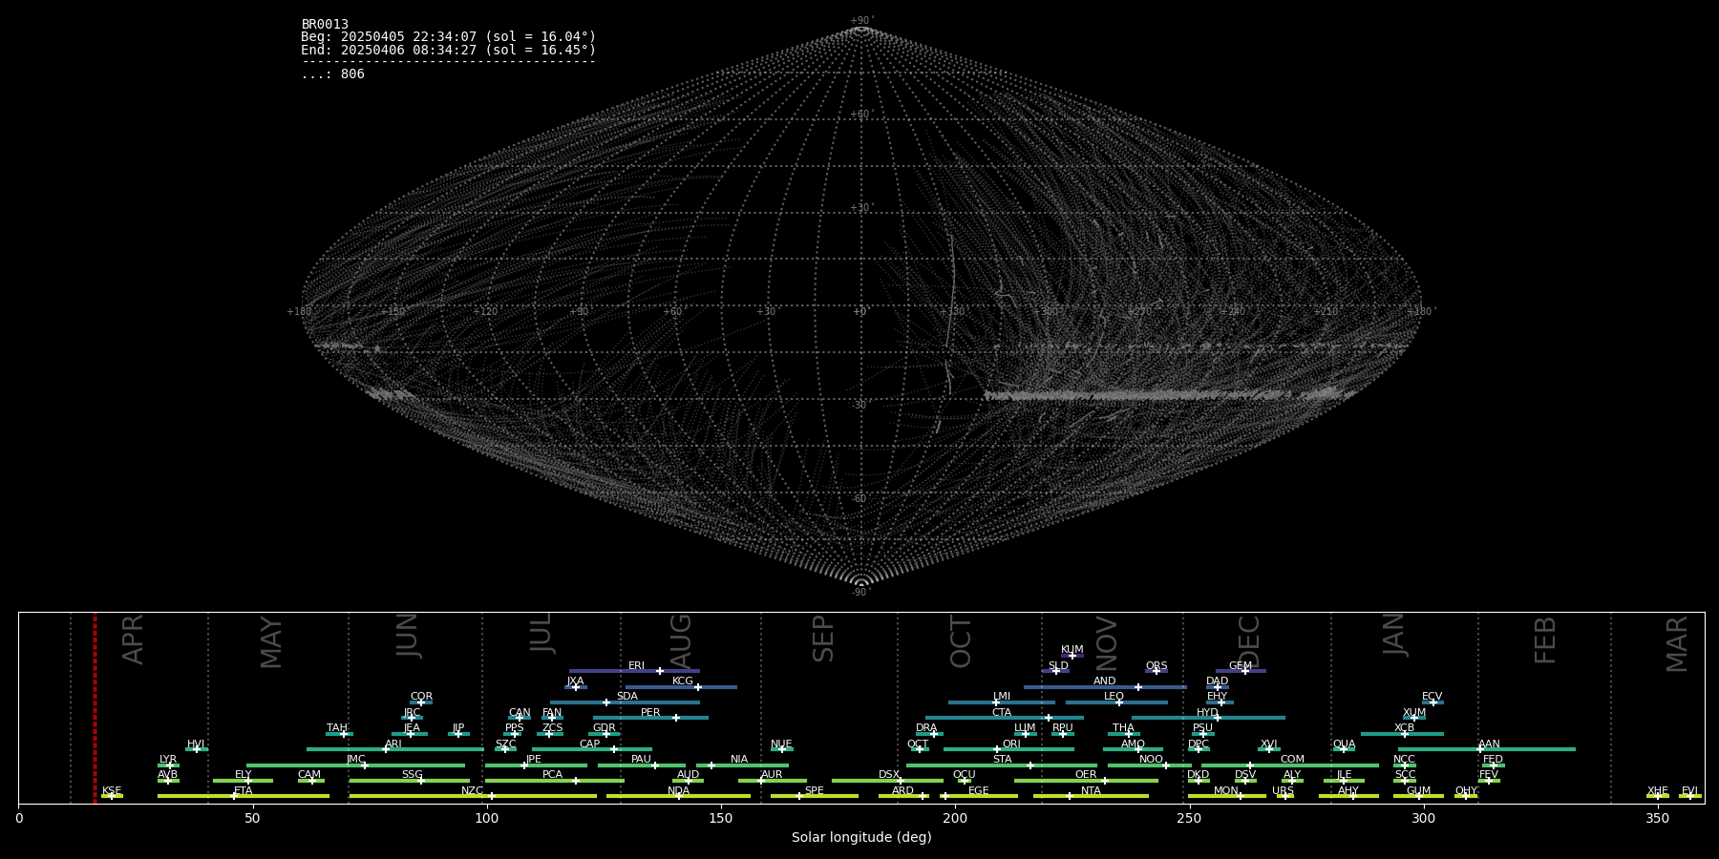Click the ORS shower label
This screenshot has width=1719, height=859.
1157,666
